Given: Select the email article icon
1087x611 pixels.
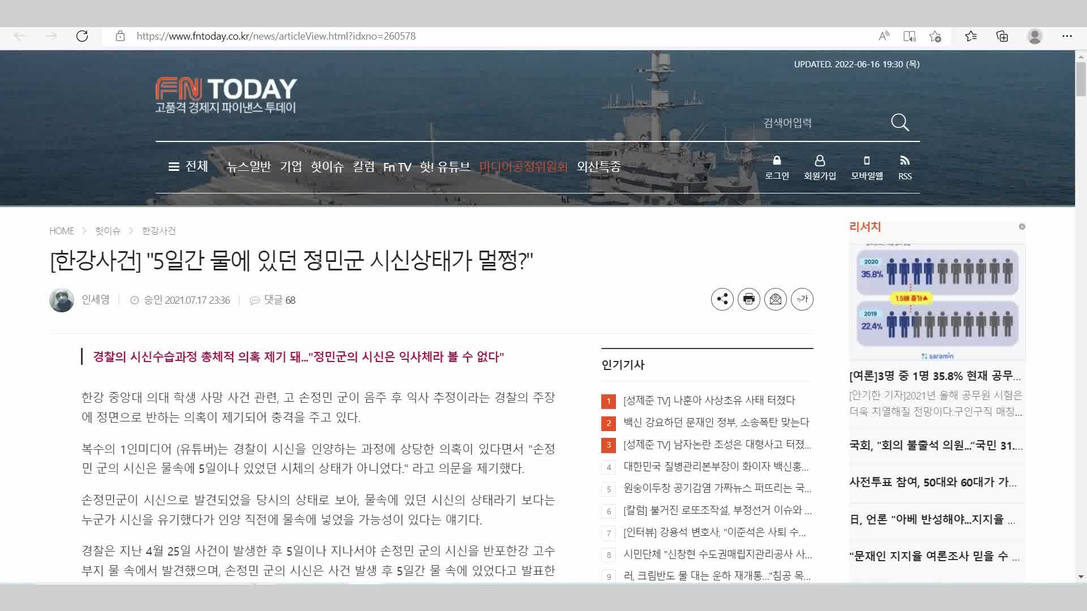Looking at the screenshot, I should point(775,299).
